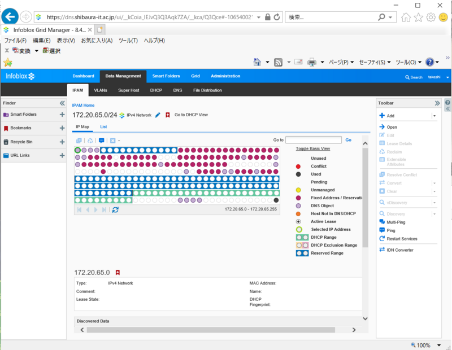The image size is (452, 350).
Task: Add a Smart Folders entry with plus
Action: (62, 115)
